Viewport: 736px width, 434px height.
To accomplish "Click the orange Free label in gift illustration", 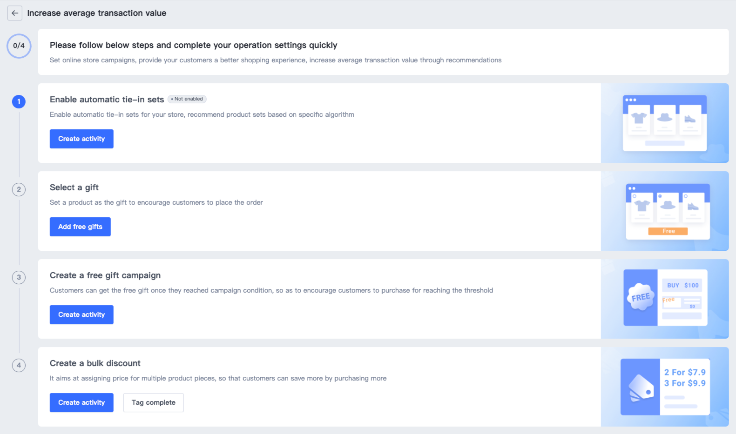I will point(668,231).
